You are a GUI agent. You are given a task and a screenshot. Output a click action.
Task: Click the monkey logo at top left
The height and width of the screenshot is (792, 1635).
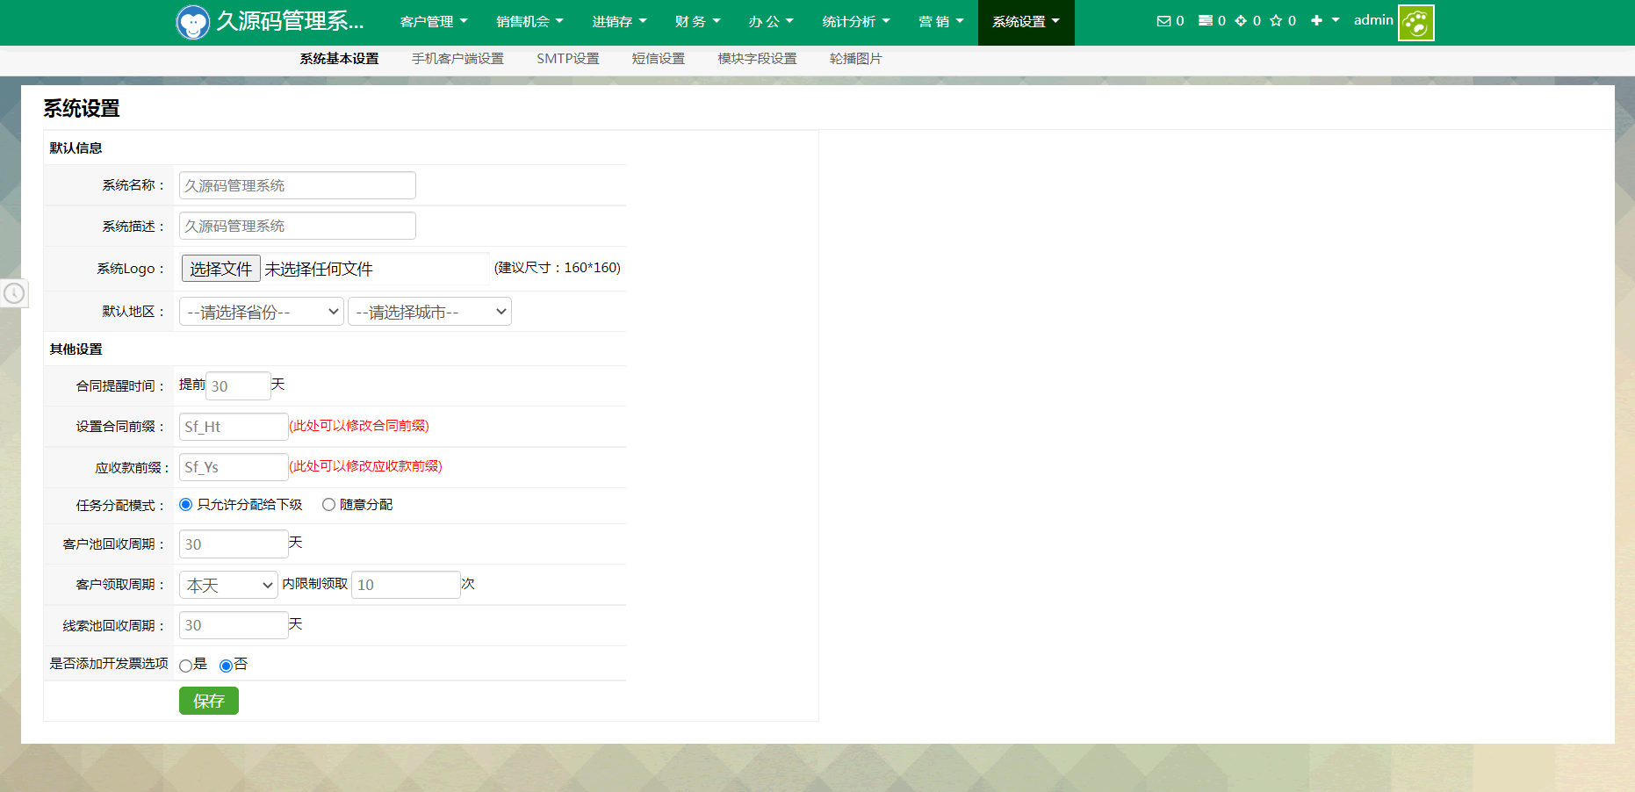click(192, 23)
